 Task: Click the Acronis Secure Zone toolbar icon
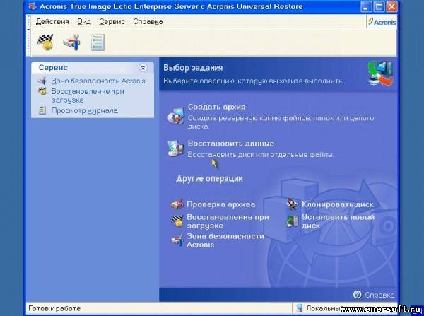point(71,42)
